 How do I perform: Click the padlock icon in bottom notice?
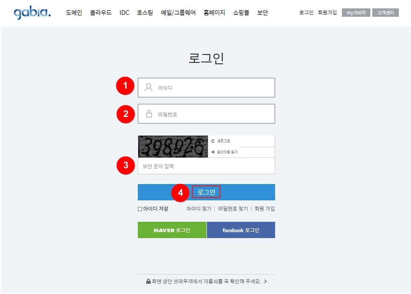tap(149, 281)
